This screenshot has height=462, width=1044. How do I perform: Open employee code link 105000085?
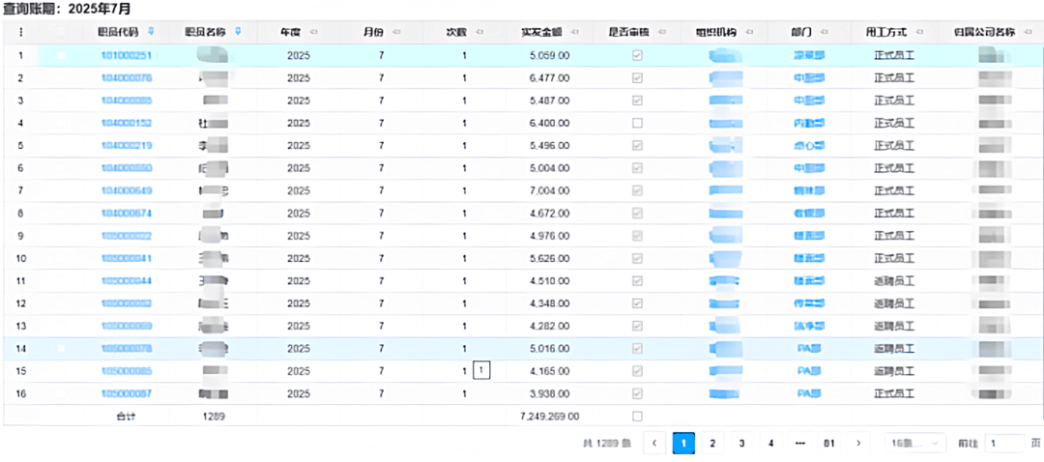point(127,371)
